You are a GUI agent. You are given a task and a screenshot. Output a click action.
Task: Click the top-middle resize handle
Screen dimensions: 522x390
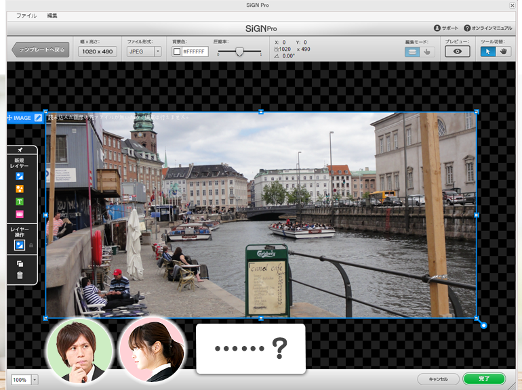(x=261, y=112)
